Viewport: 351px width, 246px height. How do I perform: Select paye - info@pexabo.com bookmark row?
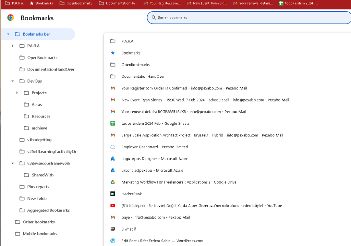pos(156,217)
